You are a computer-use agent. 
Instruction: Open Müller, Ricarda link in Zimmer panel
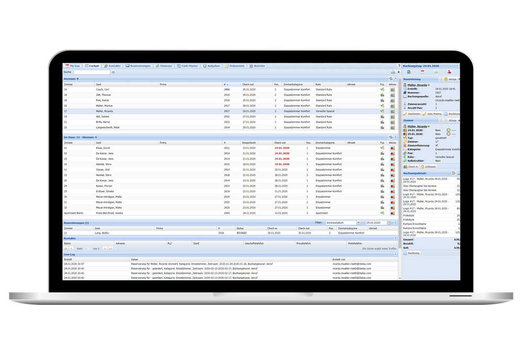(x=417, y=127)
